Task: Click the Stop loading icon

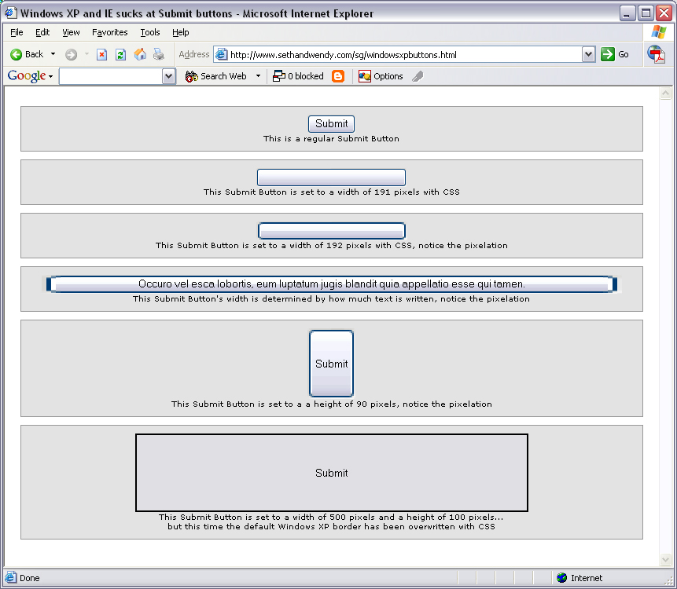Action: (102, 54)
